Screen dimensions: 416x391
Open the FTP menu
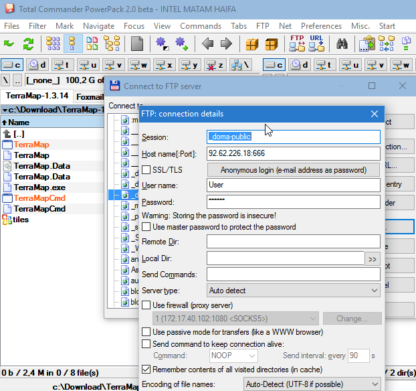coord(263,26)
